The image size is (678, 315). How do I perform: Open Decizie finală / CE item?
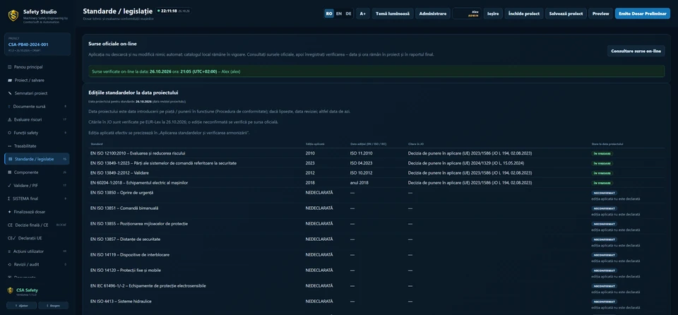(37, 225)
